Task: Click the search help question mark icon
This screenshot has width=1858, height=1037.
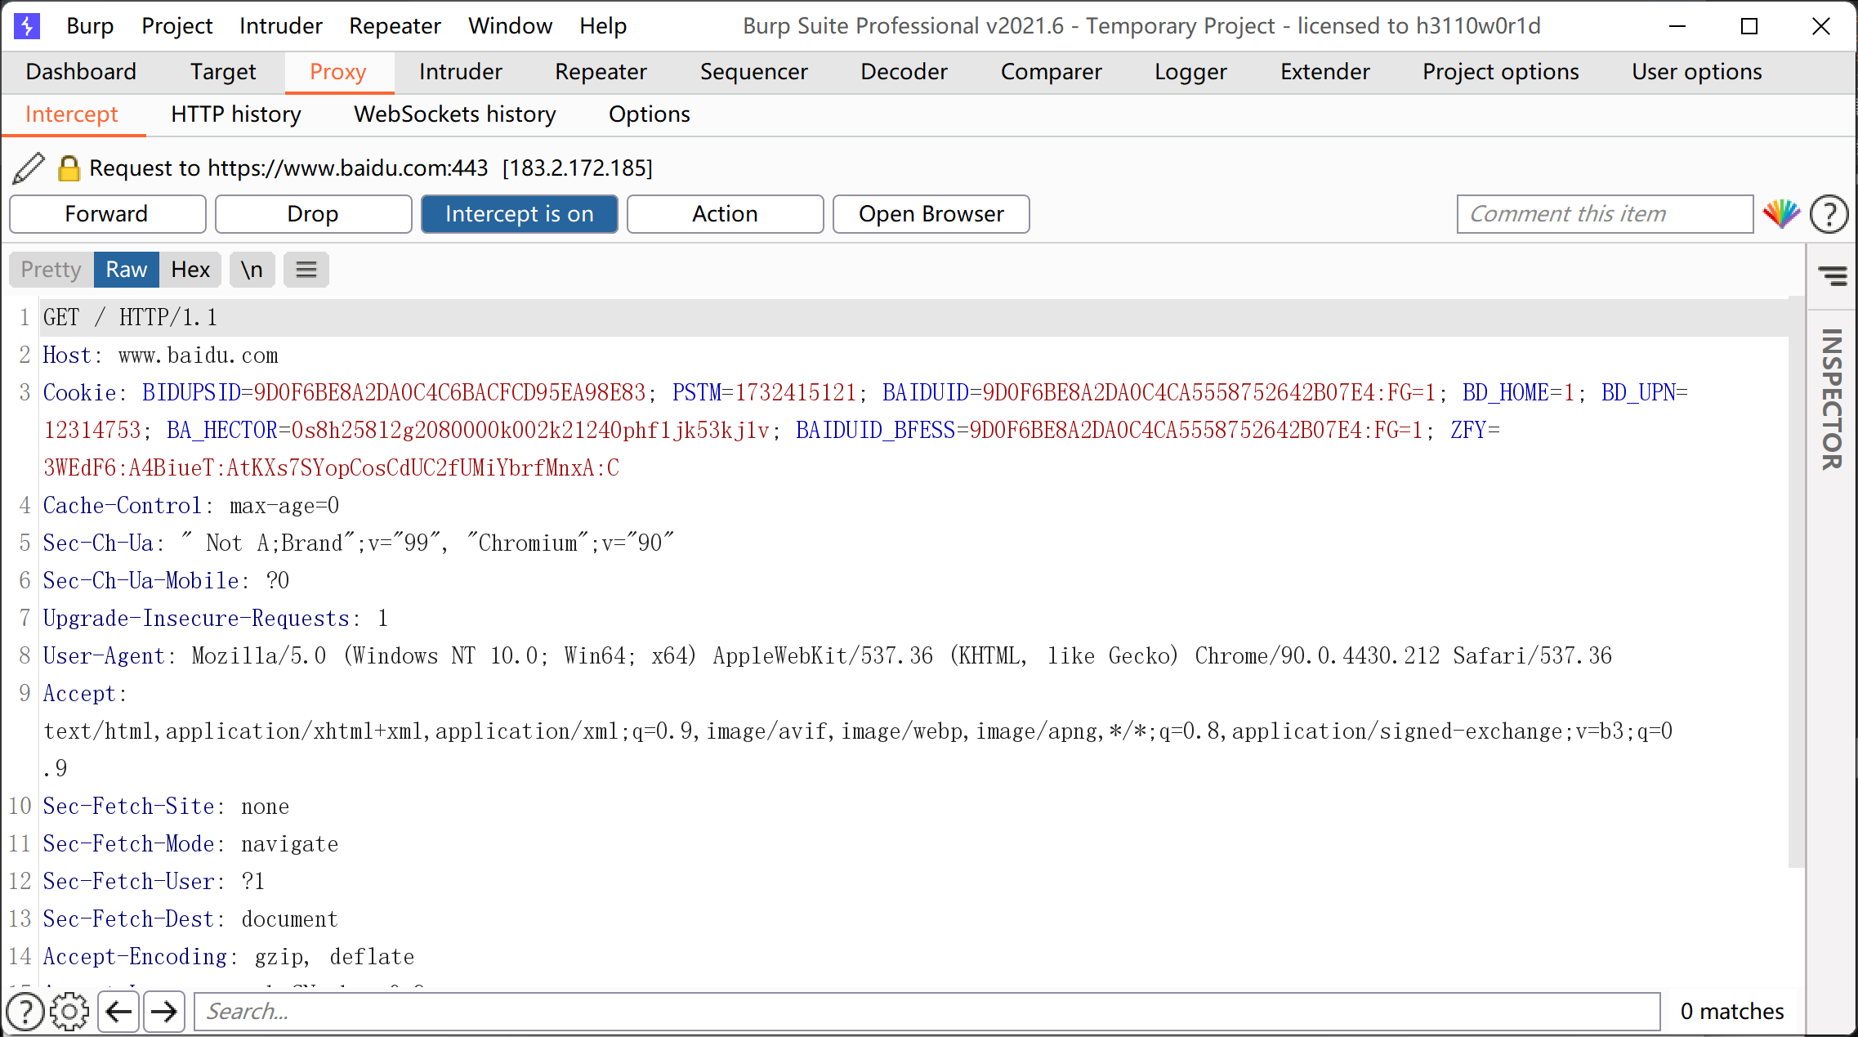Action: click(25, 1012)
